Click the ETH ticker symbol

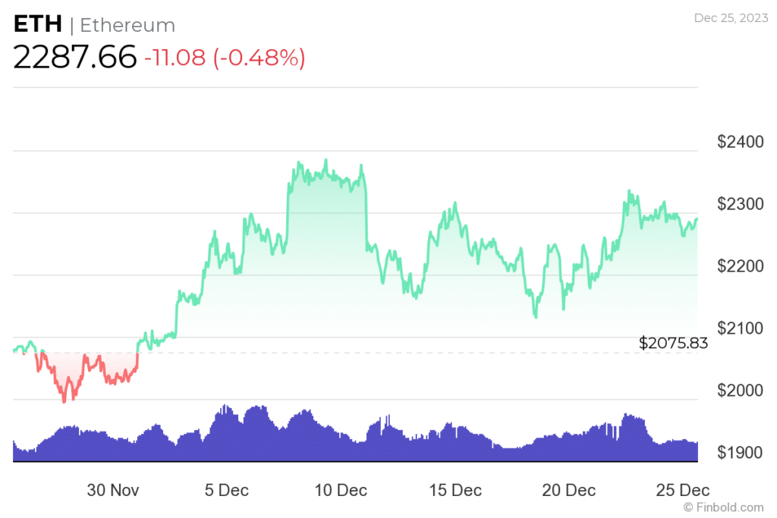coord(38,25)
